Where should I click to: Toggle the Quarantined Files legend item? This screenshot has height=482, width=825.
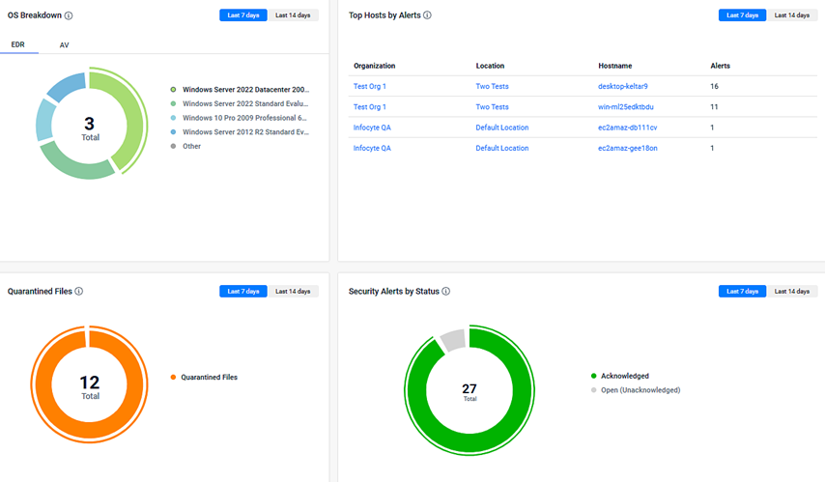(x=209, y=378)
